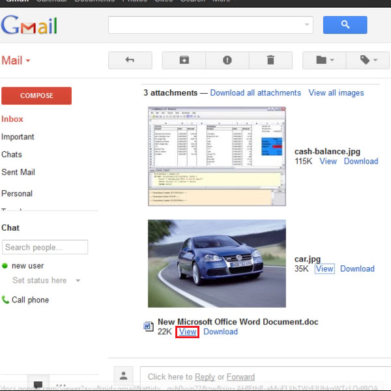Click View all images link
The image size is (391, 391).
pos(336,93)
